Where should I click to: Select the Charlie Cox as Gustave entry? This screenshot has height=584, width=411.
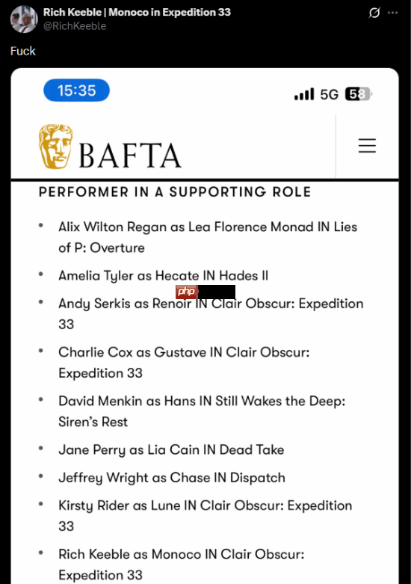pyautogui.click(x=184, y=363)
